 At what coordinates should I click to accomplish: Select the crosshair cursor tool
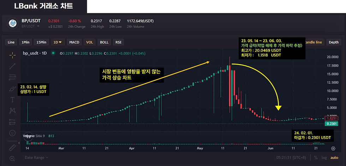pyautogui.click(x=12, y=55)
